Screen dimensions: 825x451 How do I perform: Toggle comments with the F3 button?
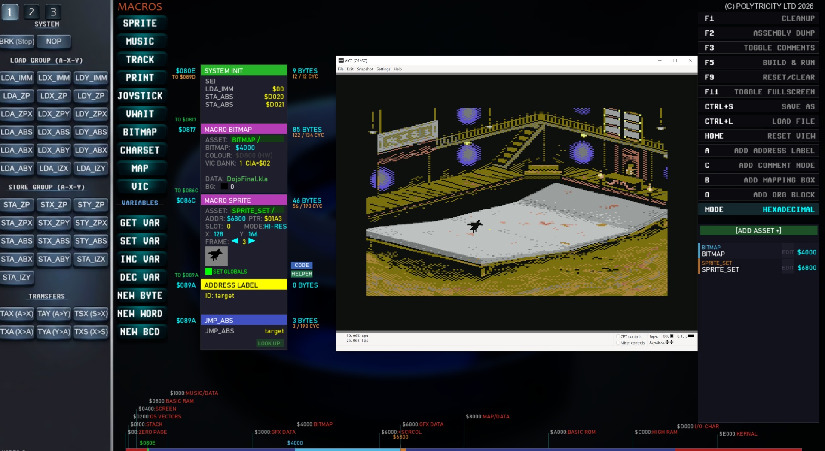pos(759,48)
